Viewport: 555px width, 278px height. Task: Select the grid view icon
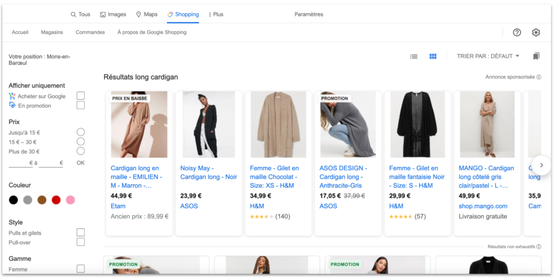(x=433, y=56)
